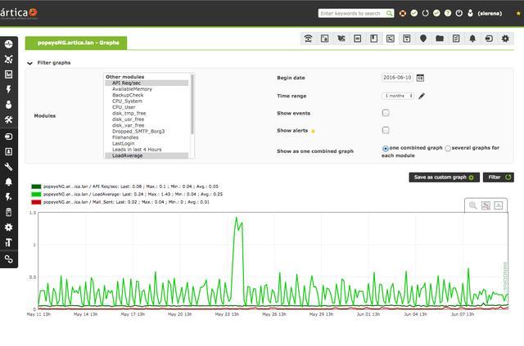Click the popeyeNG.artica.lan - Graphs tab
This screenshot has width=524, height=346.
point(75,41)
